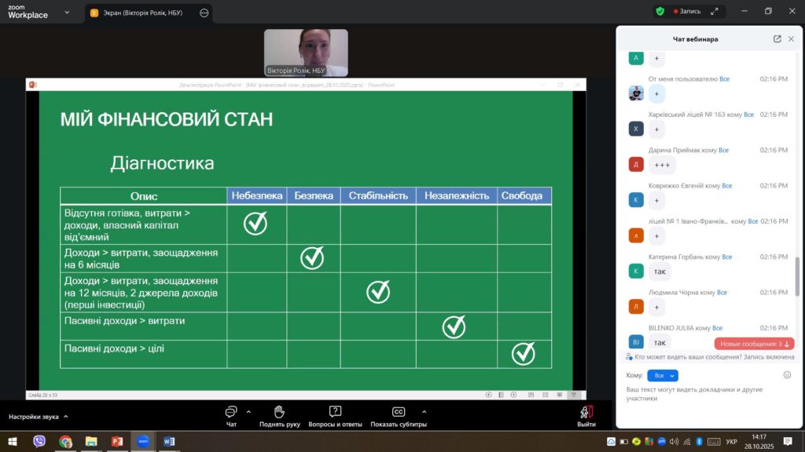Show subtitles via the CC button
This screenshot has height=452, width=805.
(398, 415)
